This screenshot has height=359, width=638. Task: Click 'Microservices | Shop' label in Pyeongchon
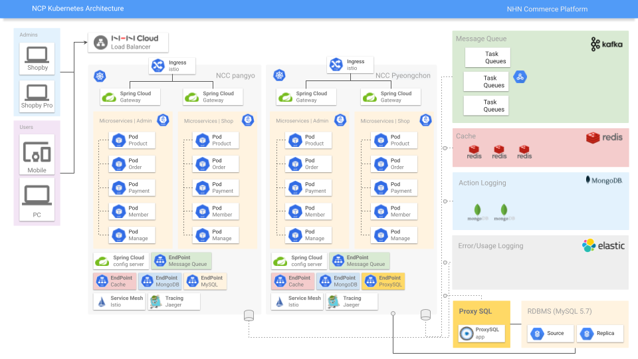[x=385, y=121]
